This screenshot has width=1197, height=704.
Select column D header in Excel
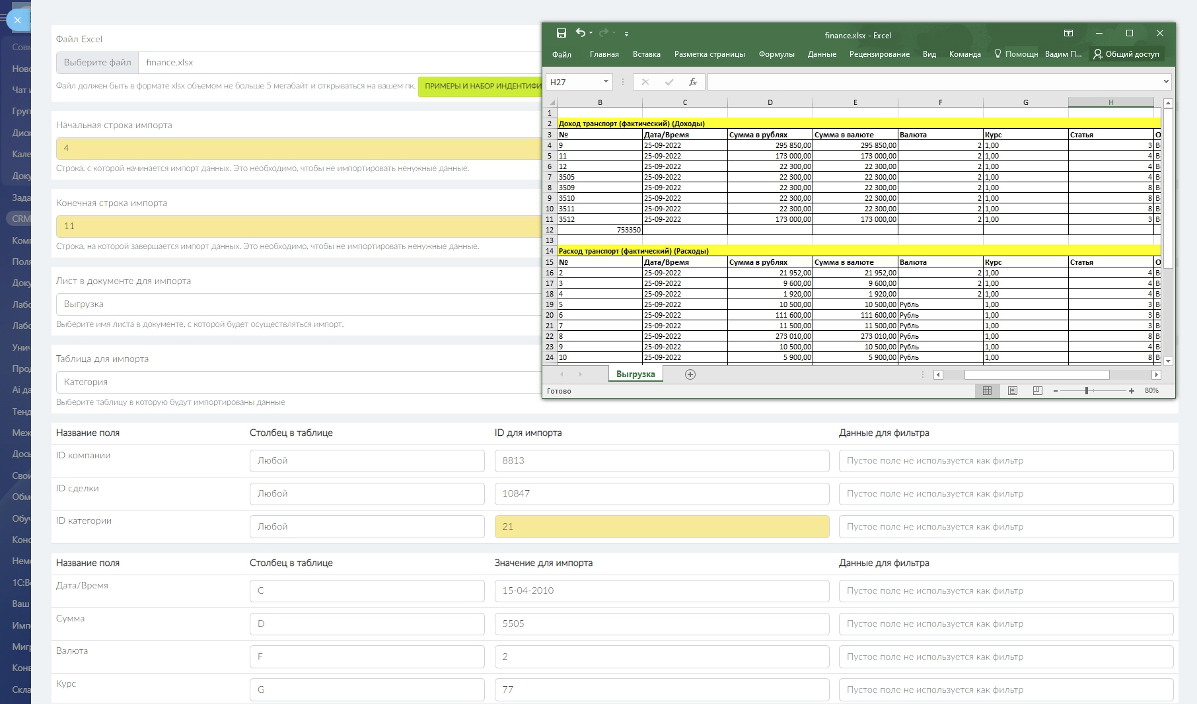[770, 102]
